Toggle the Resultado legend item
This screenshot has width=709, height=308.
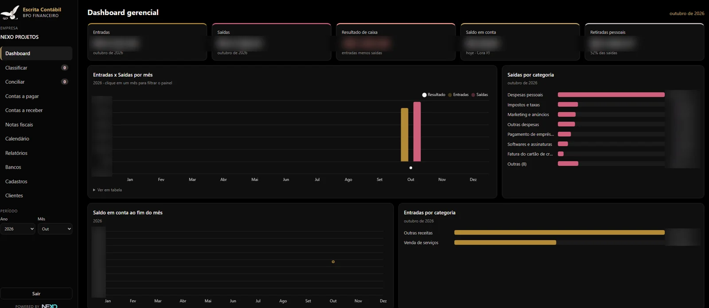click(434, 95)
